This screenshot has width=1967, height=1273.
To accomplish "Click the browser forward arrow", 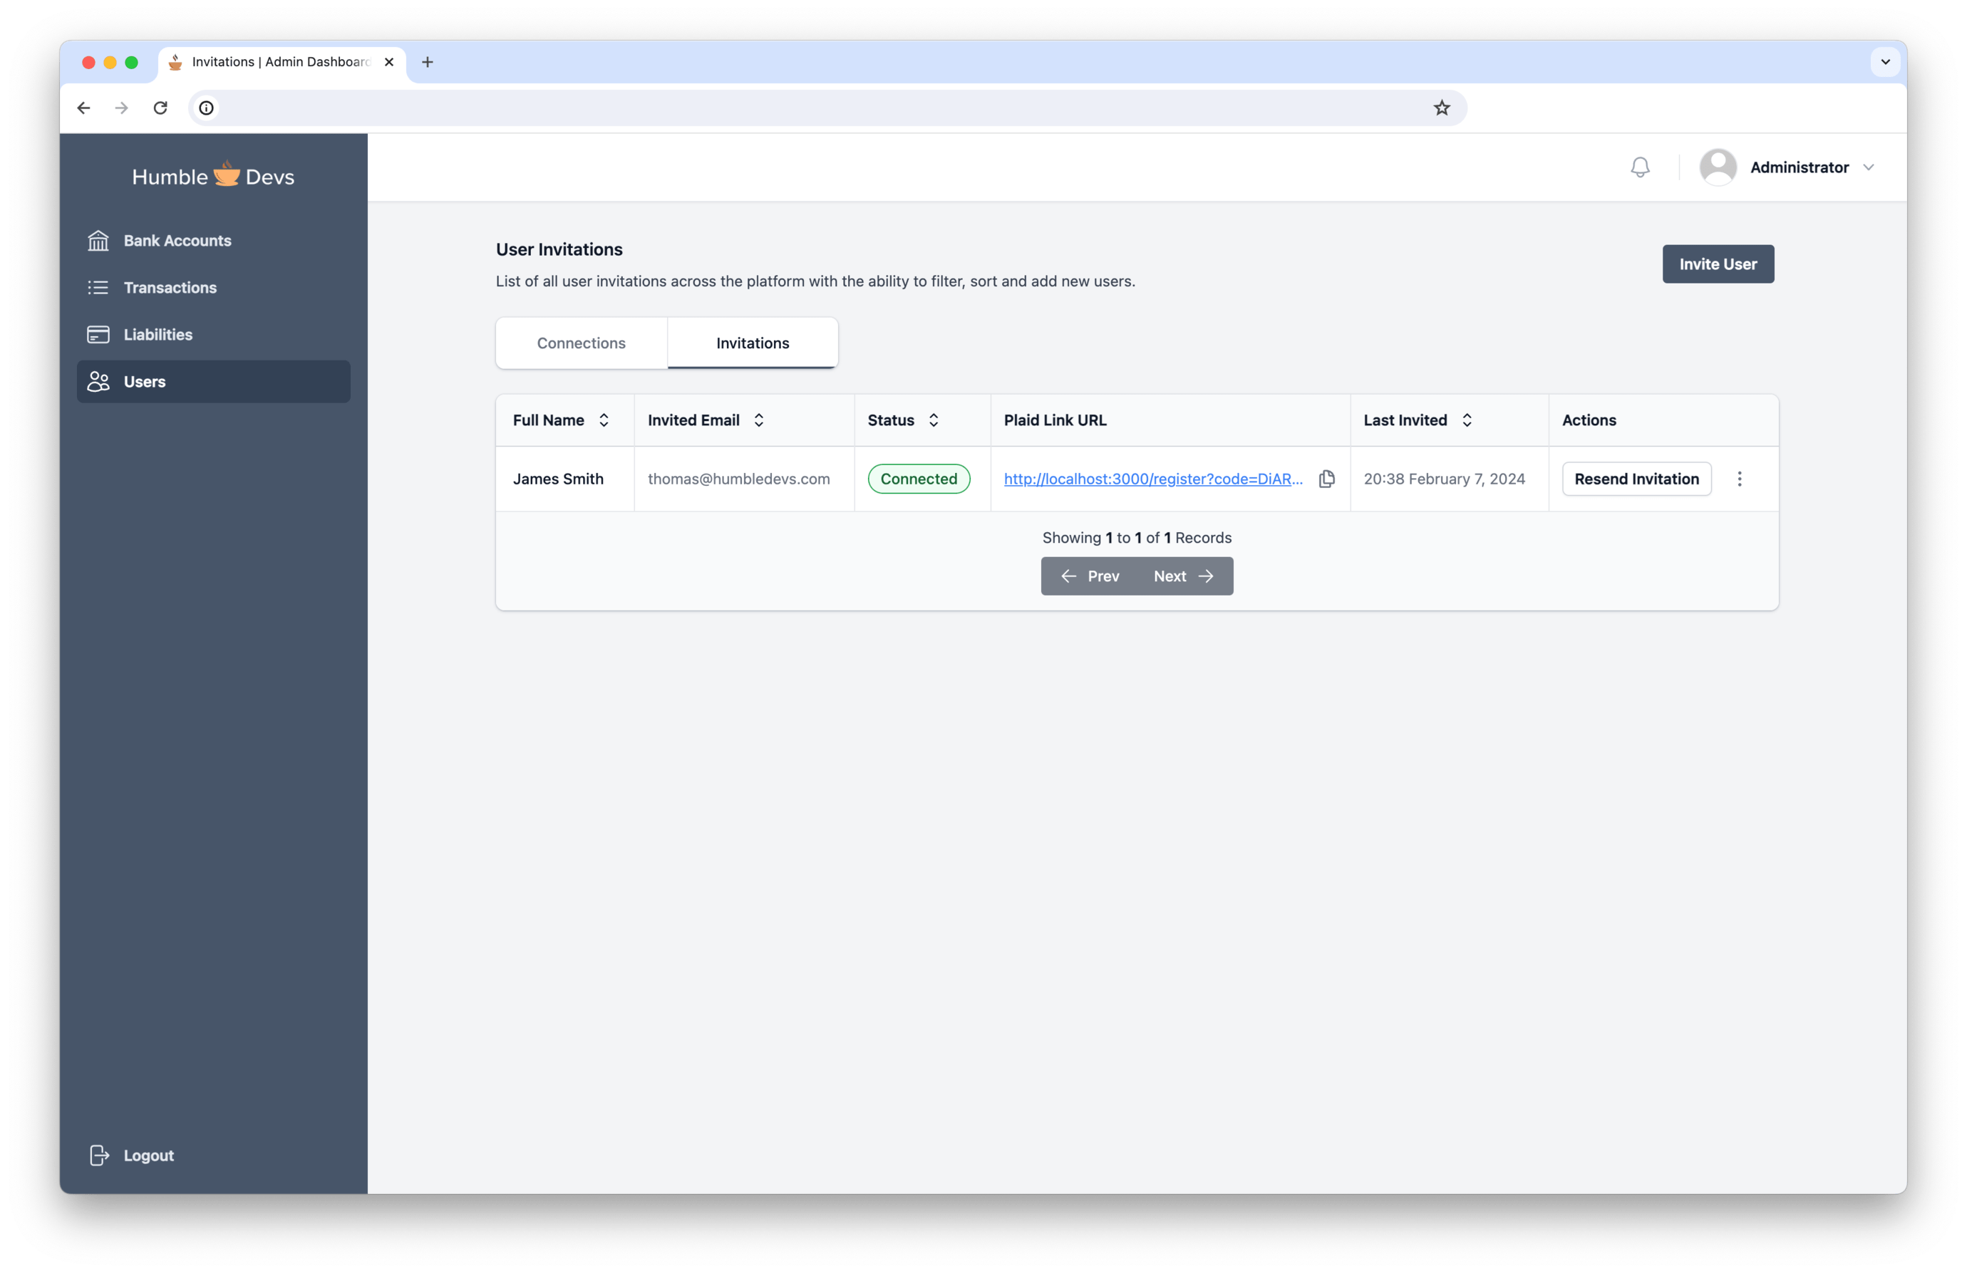I will pos(121,108).
